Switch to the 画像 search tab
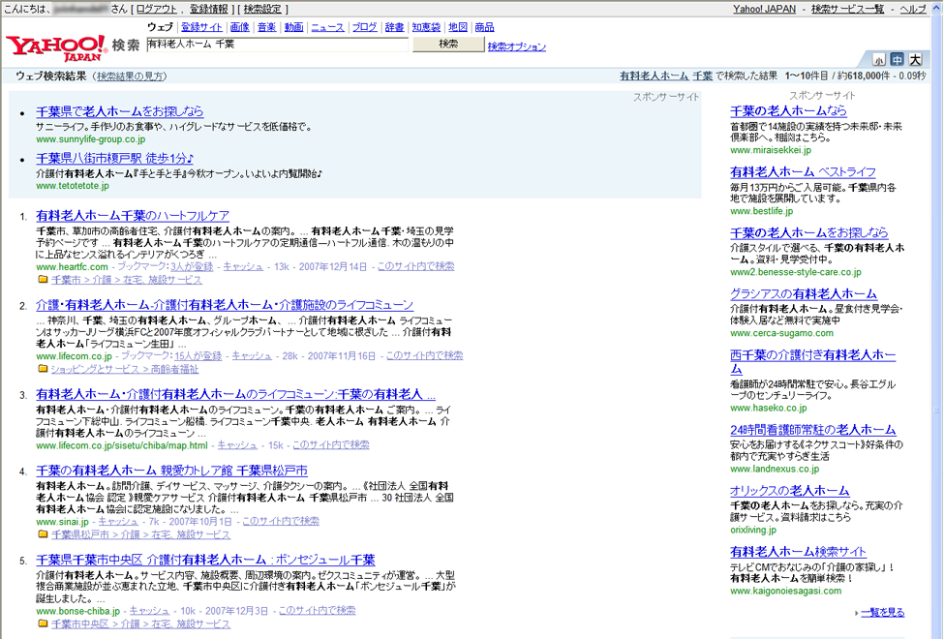The width and height of the screenshot is (944, 639). coord(239,27)
